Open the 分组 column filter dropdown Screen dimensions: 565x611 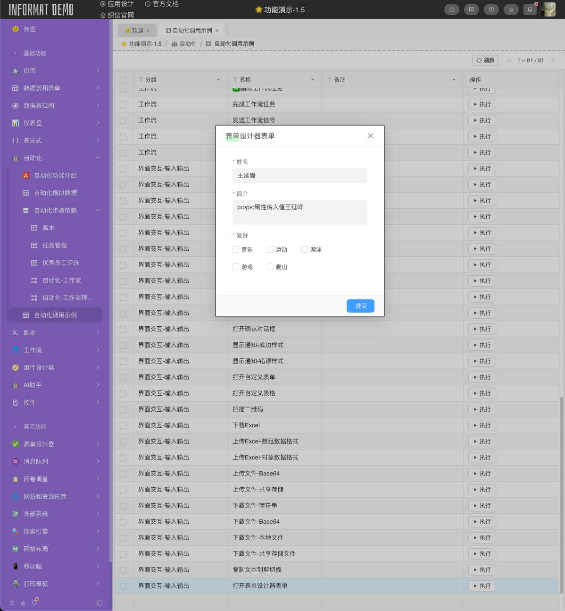point(218,79)
